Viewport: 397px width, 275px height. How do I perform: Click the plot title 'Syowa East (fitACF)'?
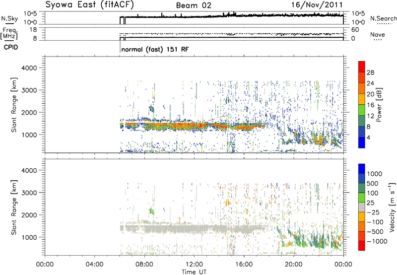(90, 5)
